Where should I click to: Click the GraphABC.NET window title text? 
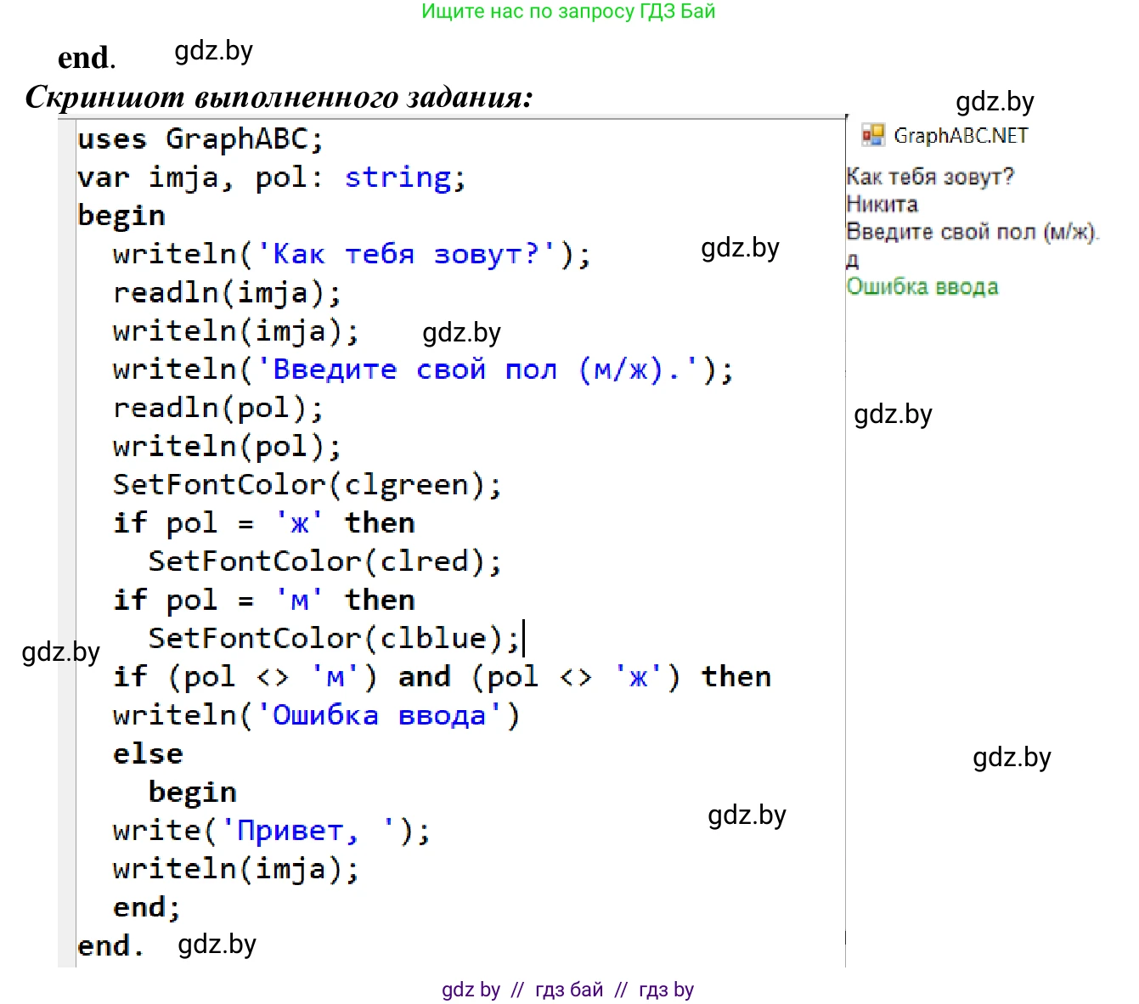coord(961,136)
